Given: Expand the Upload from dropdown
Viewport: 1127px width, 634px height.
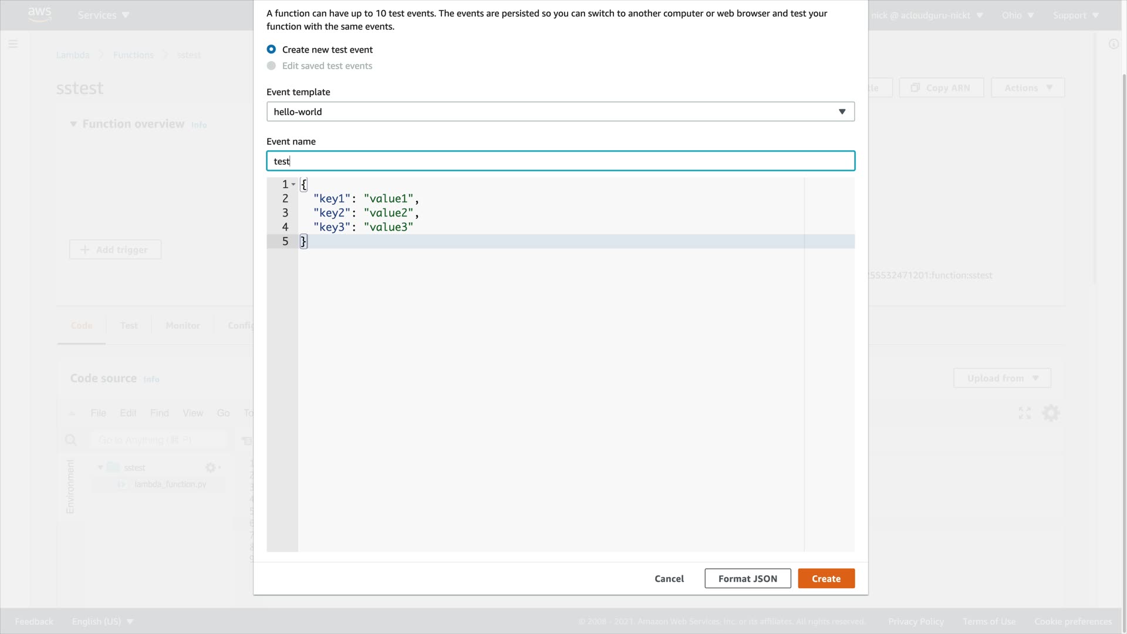Looking at the screenshot, I should click(x=1002, y=378).
